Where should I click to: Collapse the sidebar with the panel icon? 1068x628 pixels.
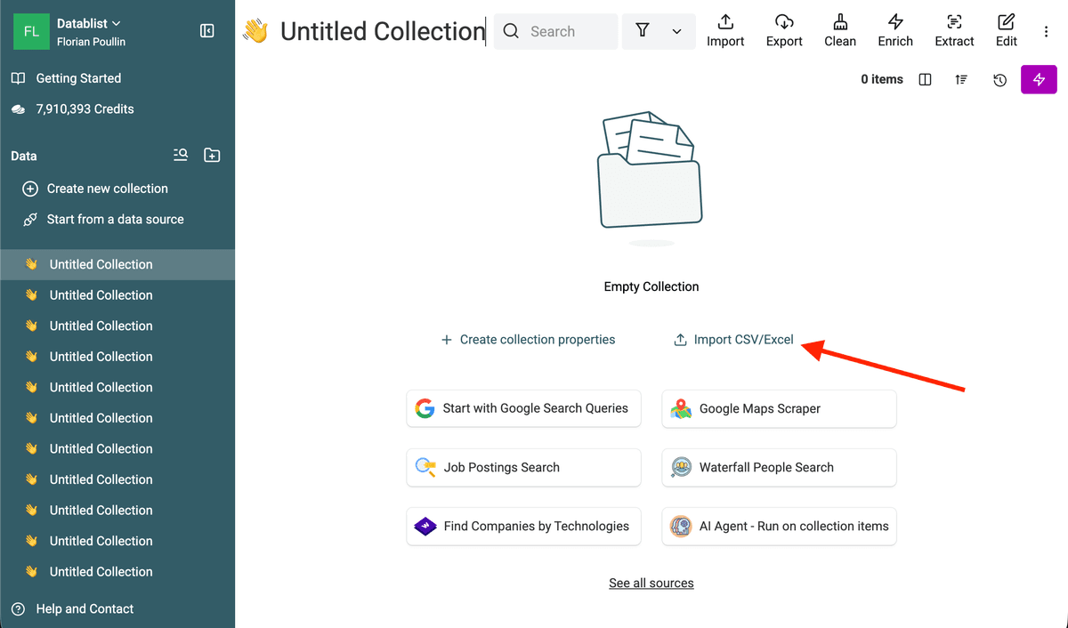coord(207,31)
